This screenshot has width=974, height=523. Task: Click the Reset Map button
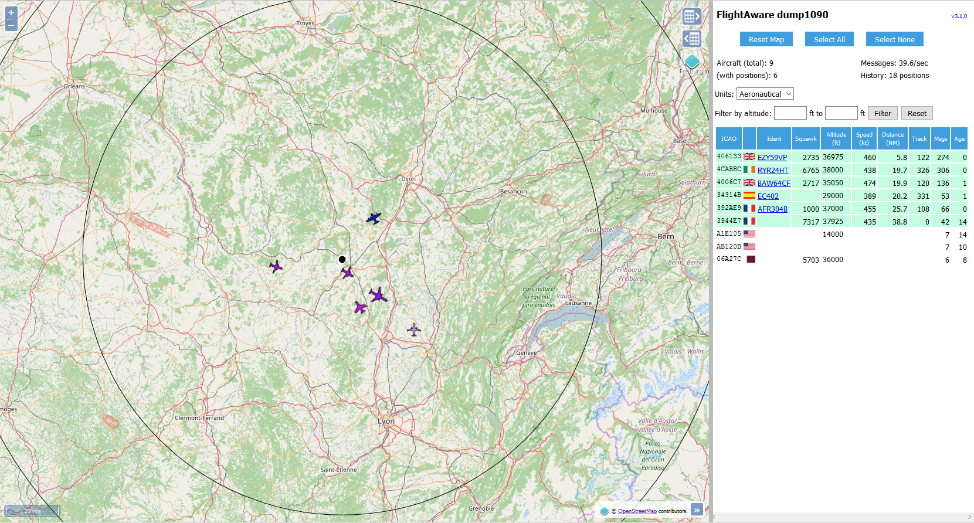[x=766, y=39]
